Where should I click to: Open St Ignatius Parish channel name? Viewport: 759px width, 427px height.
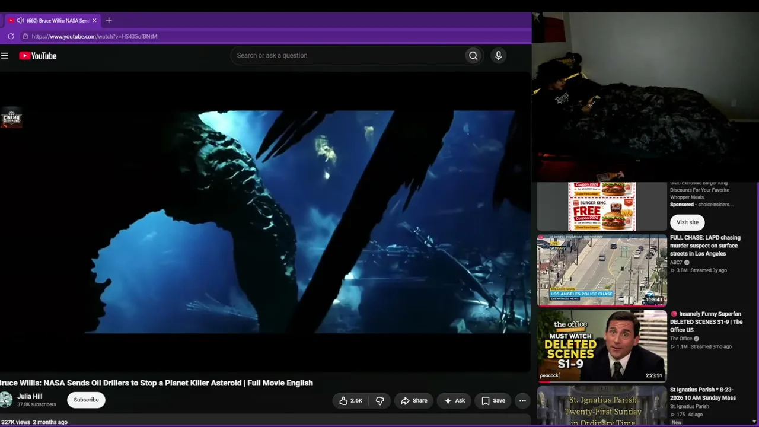click(x=690, y=407)
